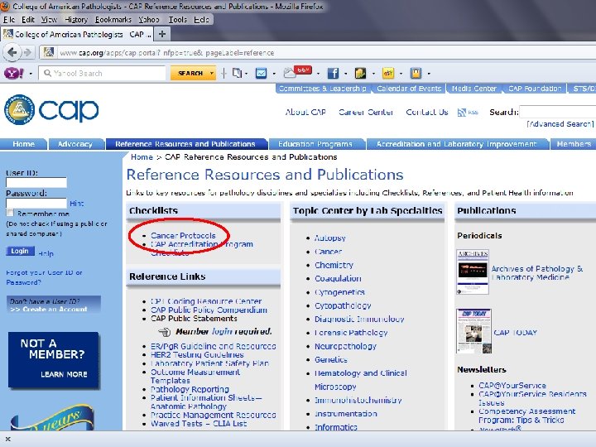The width and height of the screenshot is (596, 447).
Task: Open the Facebook toolbar icon
Action: [333, 73]
